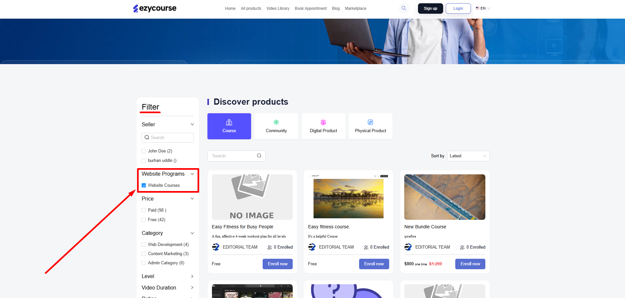Open the Sort by Latest dropdown
This screenshot has width=625, height=298.
point(468,156)
